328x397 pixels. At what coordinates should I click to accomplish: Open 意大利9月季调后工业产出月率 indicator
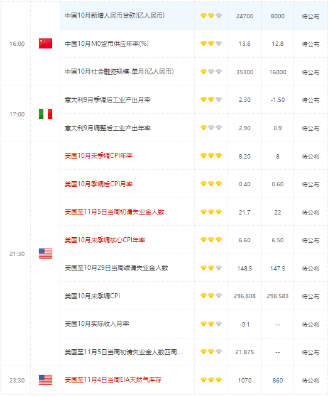[107, 100]
